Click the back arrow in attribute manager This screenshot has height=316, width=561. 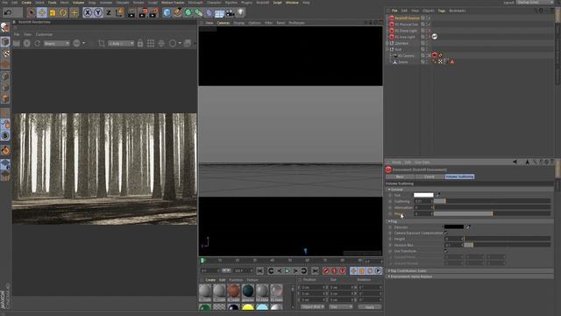point(515,162)
